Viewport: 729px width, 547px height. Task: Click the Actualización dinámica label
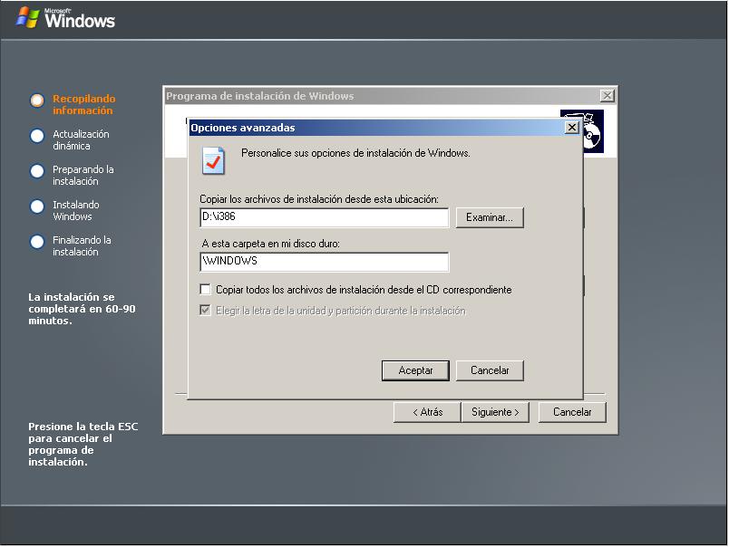[x=81, y=139]
